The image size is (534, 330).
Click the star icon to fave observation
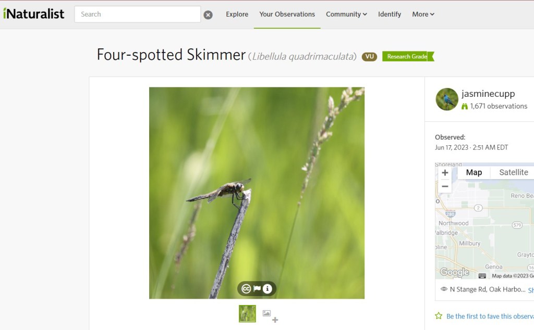point(439,316)
